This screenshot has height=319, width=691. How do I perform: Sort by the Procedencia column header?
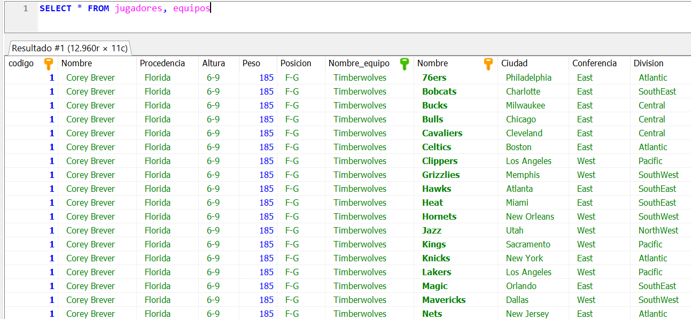(162, 63)
